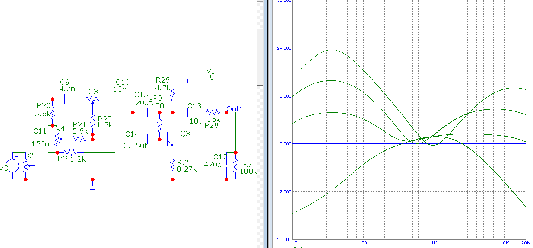
Task: Click the Out1 node label
Action: 235,109
